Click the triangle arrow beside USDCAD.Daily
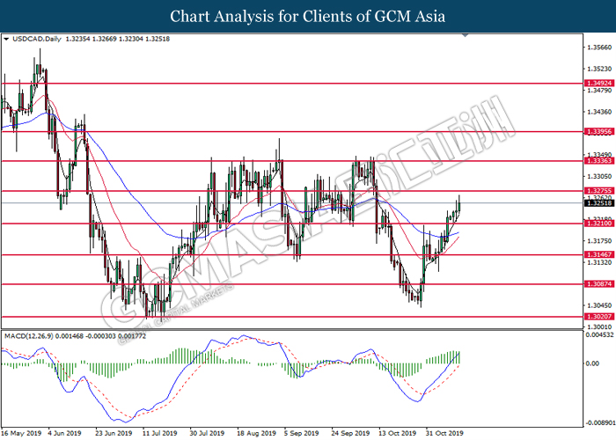The width and height of the screenshot is (616, 440). tap(7, 40)
